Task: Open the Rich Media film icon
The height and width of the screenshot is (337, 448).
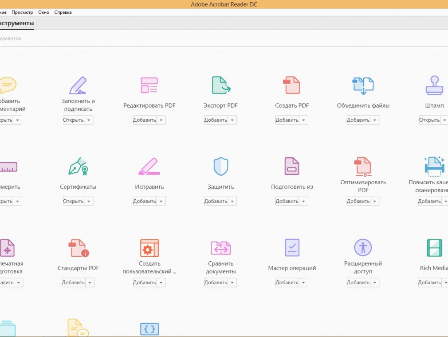Action: 434,248
